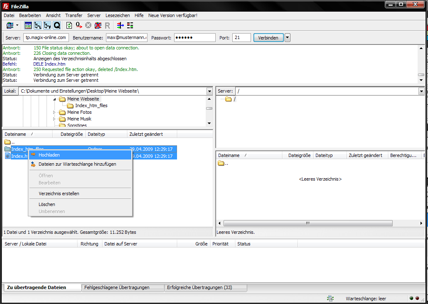
Task: Select Meine Musik folder in tree
Action: (x=79, y=119)
